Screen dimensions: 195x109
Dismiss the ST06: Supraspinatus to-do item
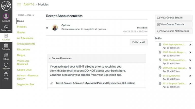190,45
